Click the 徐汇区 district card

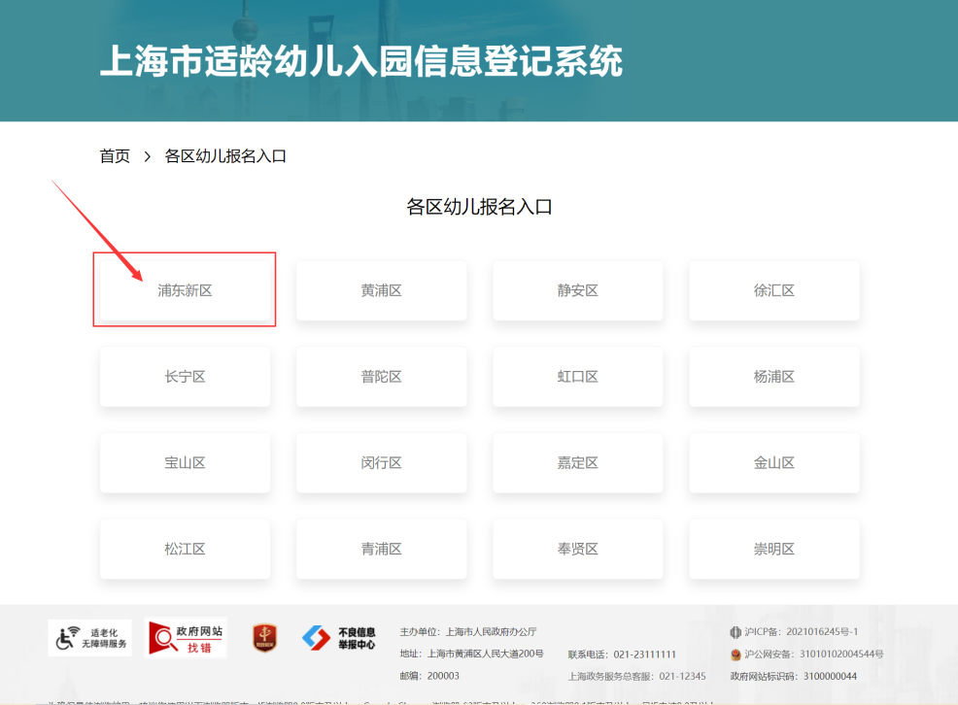[x=773, y=289]
